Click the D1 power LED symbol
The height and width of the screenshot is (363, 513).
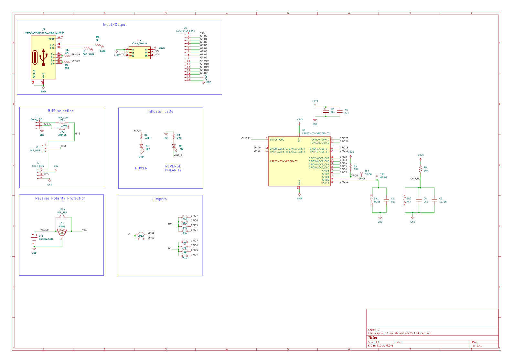click(x=141, y=146)
